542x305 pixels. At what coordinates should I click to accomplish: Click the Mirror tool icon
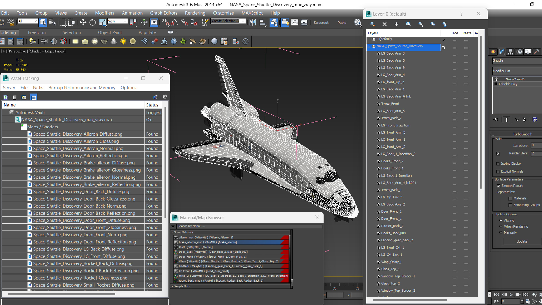(253, 22)
